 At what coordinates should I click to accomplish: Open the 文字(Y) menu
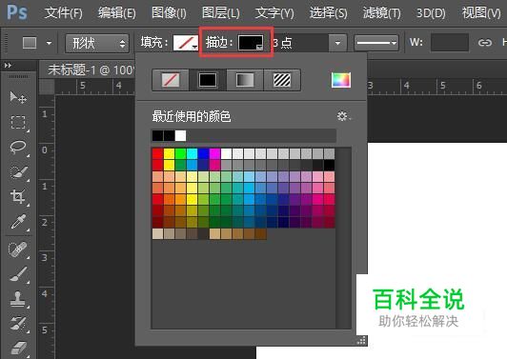(274, 13)
